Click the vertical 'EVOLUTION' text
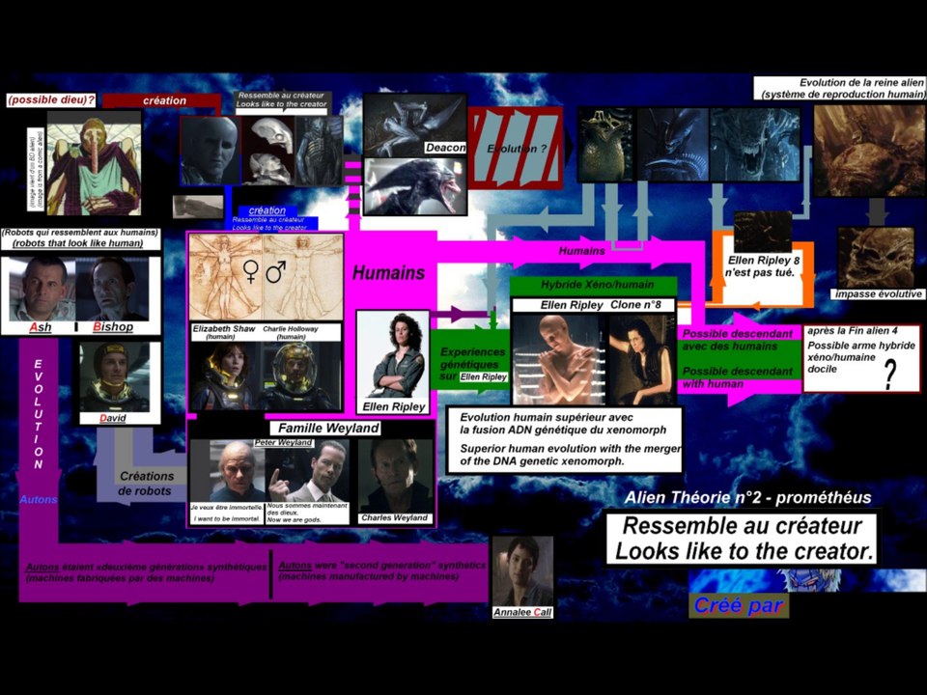 (x=39, y=414)
